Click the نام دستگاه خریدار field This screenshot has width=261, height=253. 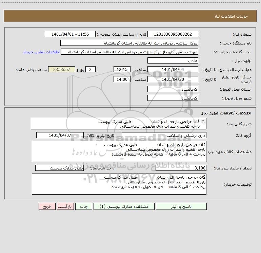click(129, 43)
